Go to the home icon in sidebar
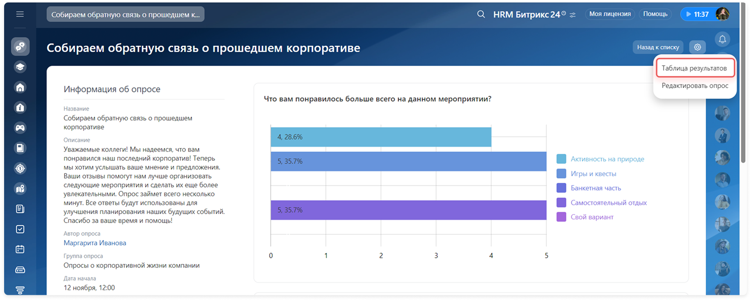Screen dimensions: 751x301 click(x=20, y=87)
